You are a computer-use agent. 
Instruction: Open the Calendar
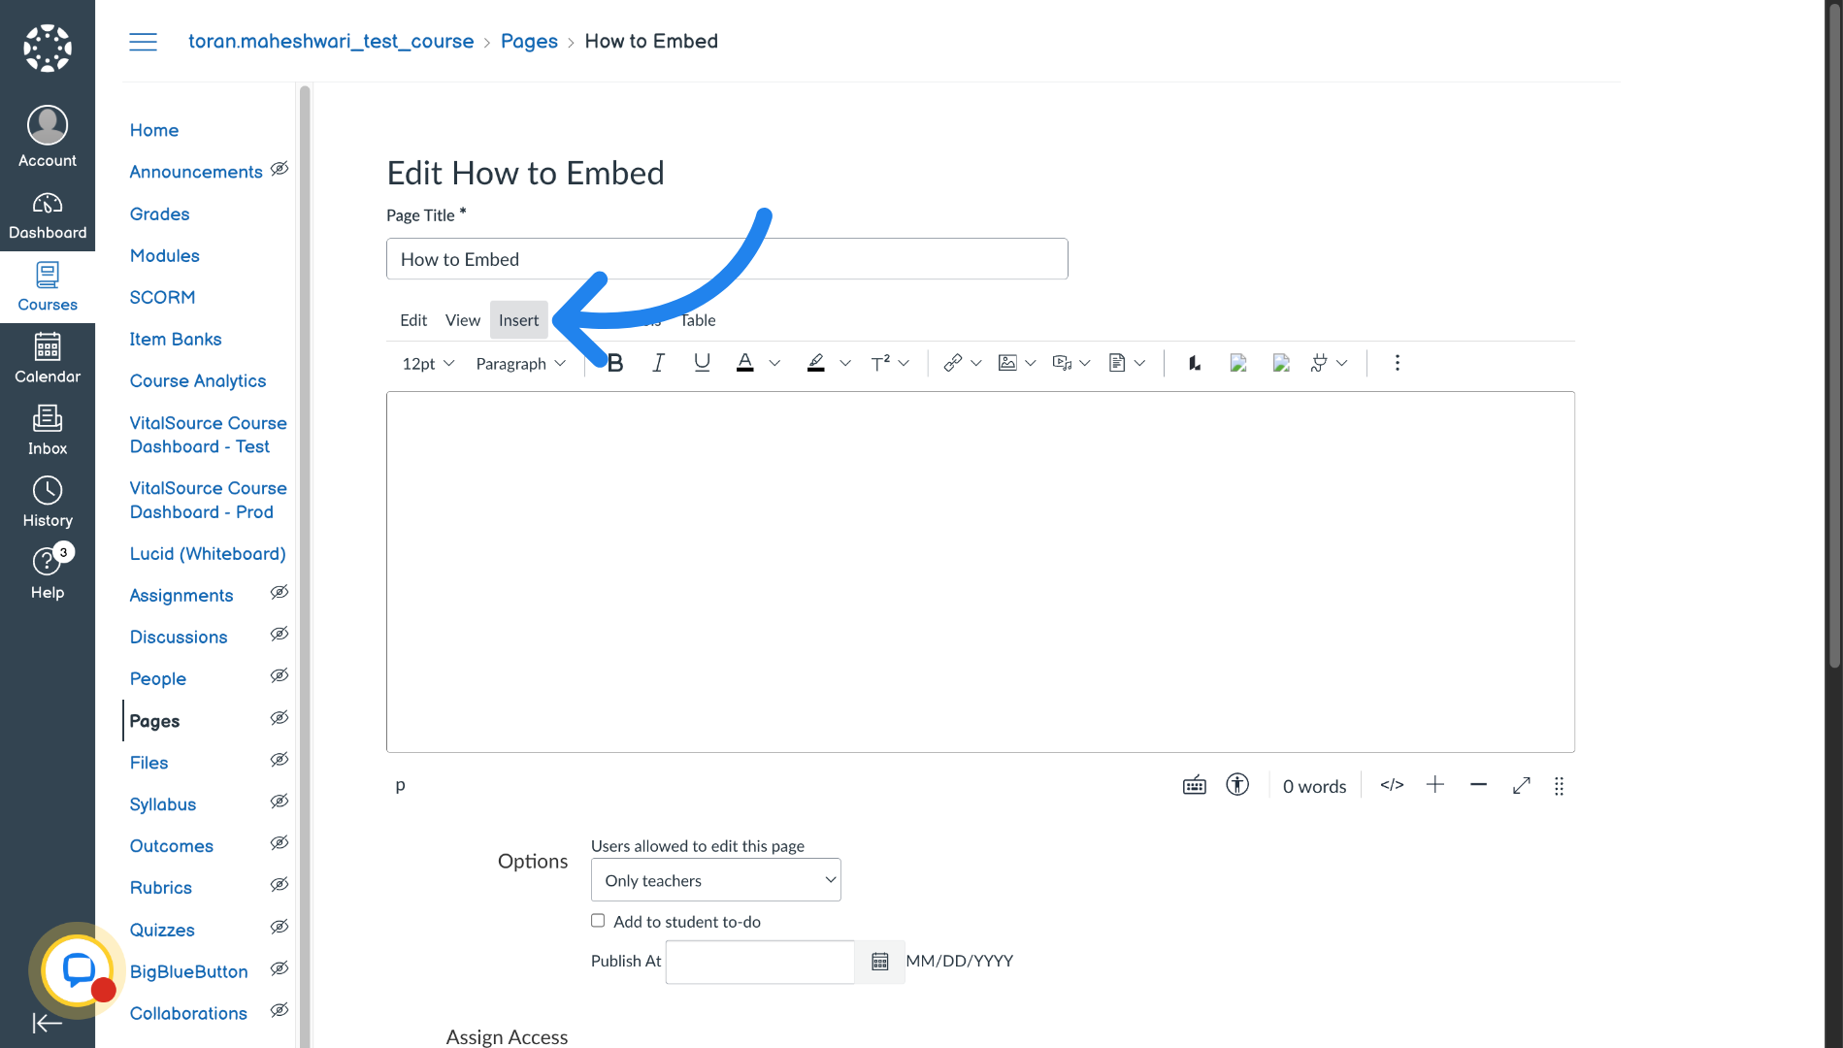[x=48, y=359]
